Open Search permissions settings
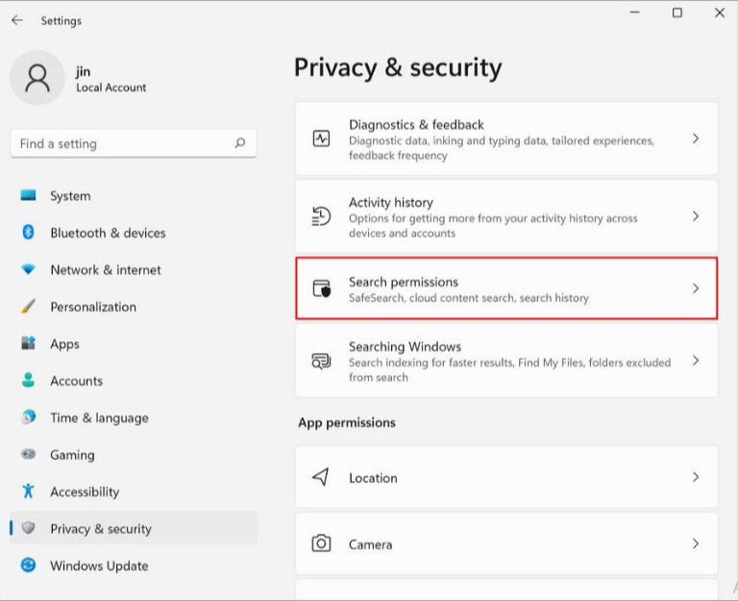Viewport: 738px width, 601px height. point(506,288)
